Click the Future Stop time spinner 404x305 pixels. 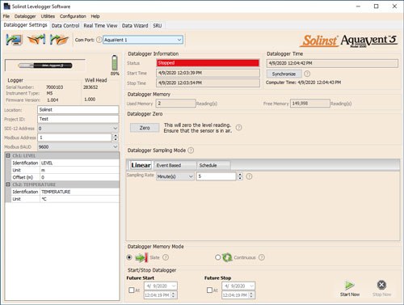(x=251, y=295)
